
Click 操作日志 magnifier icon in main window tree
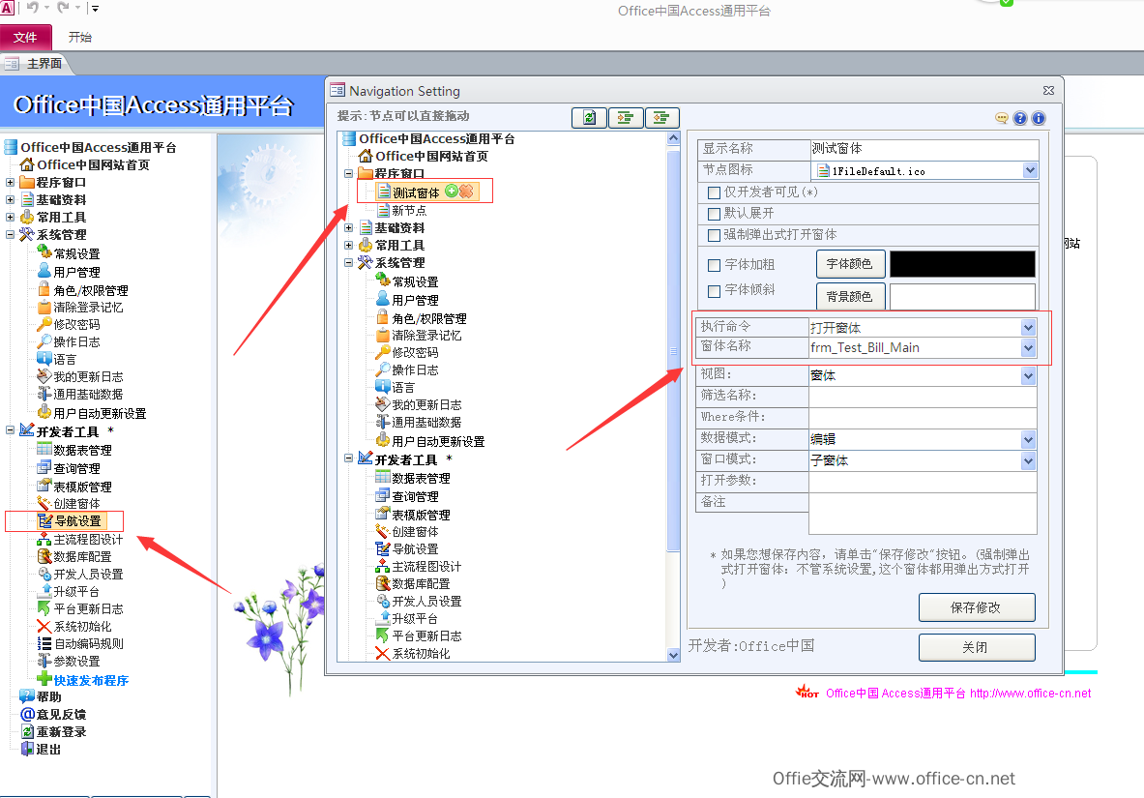point(44,341)
